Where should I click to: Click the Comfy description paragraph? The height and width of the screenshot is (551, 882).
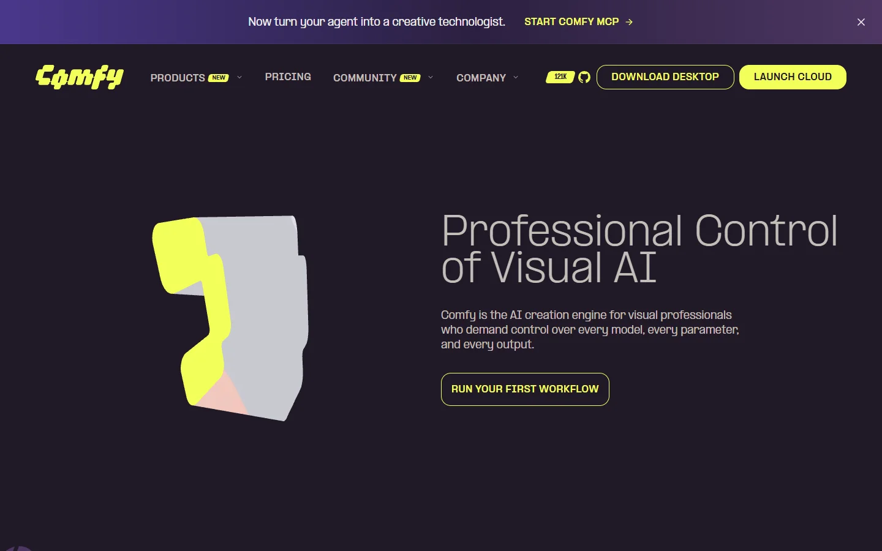(590, 329)
